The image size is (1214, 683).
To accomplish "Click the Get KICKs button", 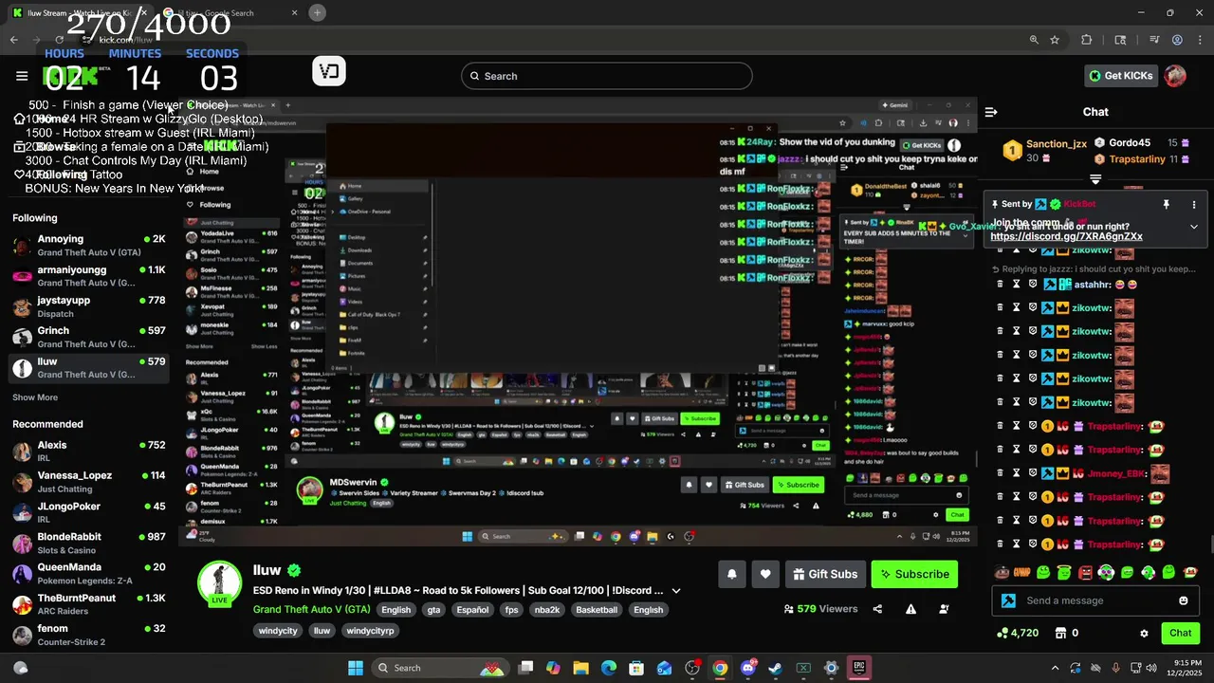I will pyautogui.click(x=1120, y=76).
